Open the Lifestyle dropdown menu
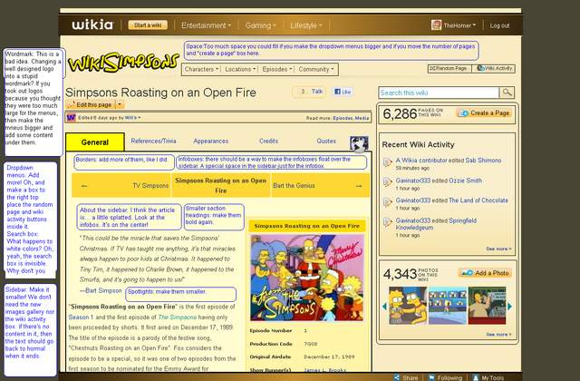 click(306, 25)
